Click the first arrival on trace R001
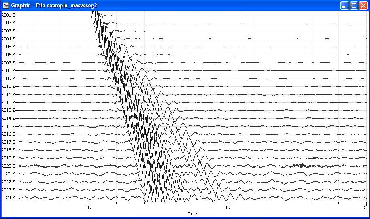The image size is (370, 219). click(x=93, y=15)
